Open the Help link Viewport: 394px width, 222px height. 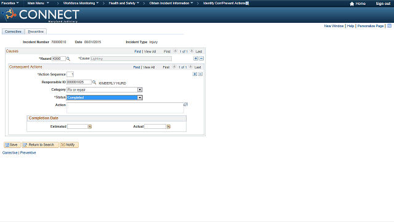click(x=350, y=26)
